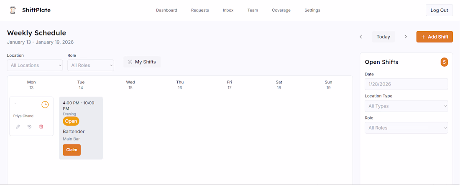Delete Priya Chand's shift using trash icon
The height and width of the screenshot is (185, 460).
tap(41, 127)
